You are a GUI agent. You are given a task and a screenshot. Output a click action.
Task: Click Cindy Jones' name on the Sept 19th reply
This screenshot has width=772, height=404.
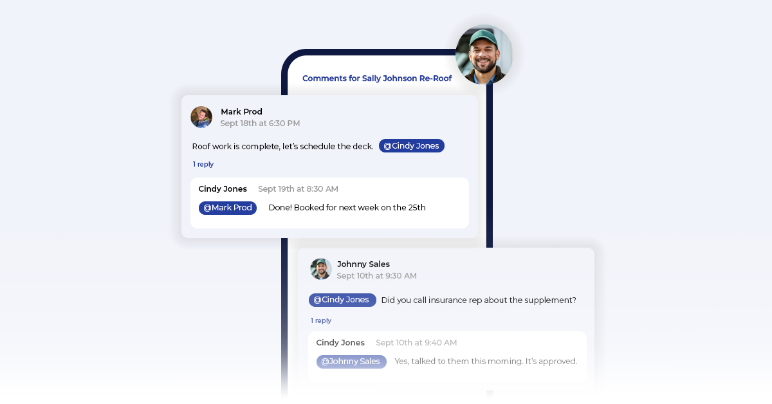223,189
